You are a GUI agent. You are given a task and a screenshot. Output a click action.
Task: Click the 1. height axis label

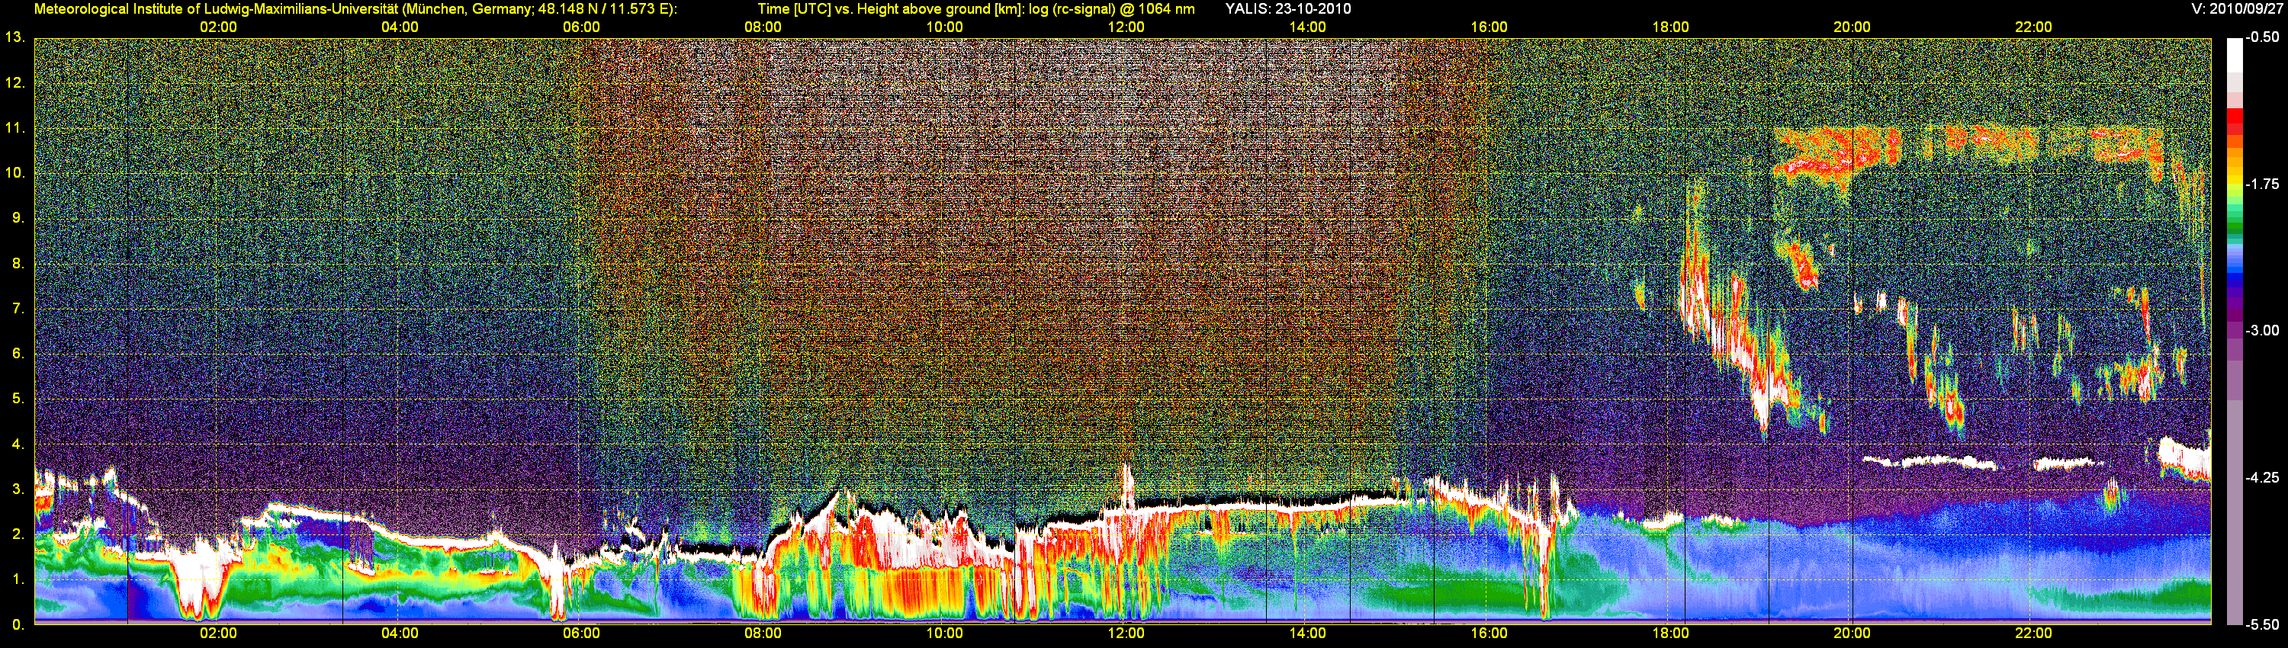tap(18, 579)
